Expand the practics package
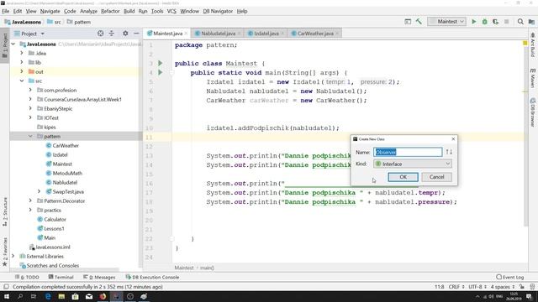 pyautogui.click(x=30, y=211)
